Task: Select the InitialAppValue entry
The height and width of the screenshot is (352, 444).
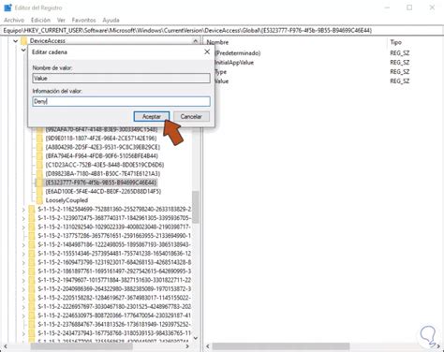Action: point(234,63)
